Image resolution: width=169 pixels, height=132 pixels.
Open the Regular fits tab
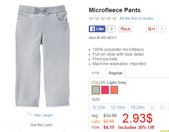(x=115, y=73)
